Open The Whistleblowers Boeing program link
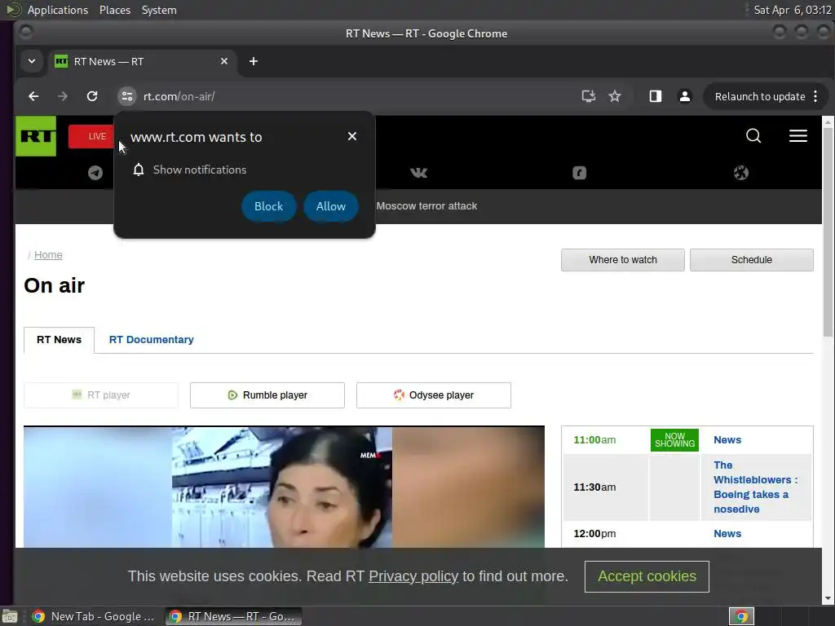Viewport: 835px width, 626px height. click(755, 487)
